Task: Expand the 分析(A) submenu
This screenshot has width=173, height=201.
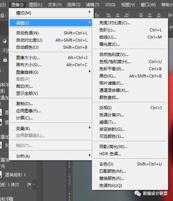Action: click(51, 156)
